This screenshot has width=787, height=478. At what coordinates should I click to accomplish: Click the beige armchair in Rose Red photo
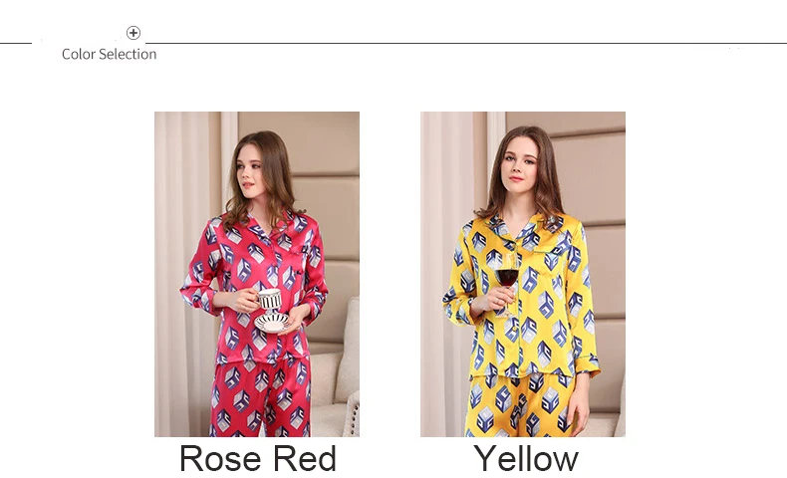point(336,373)
